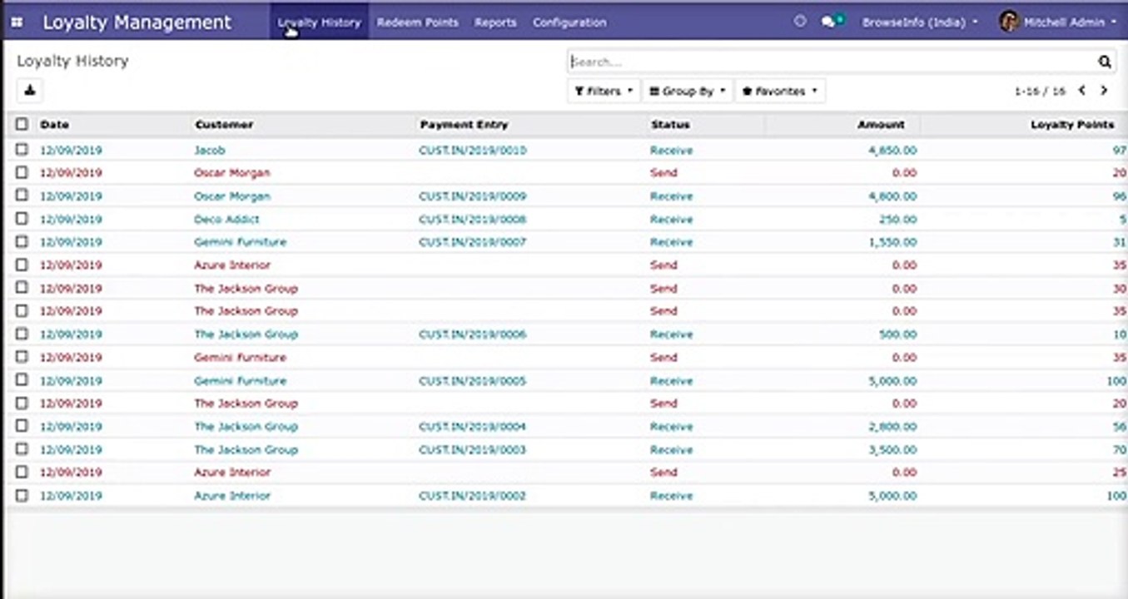Image resolution: width=1128 pixels, height=599 pixels.
Task: Open the Group By dropdown
Action: pyautogui.click(x=687, y=91)
